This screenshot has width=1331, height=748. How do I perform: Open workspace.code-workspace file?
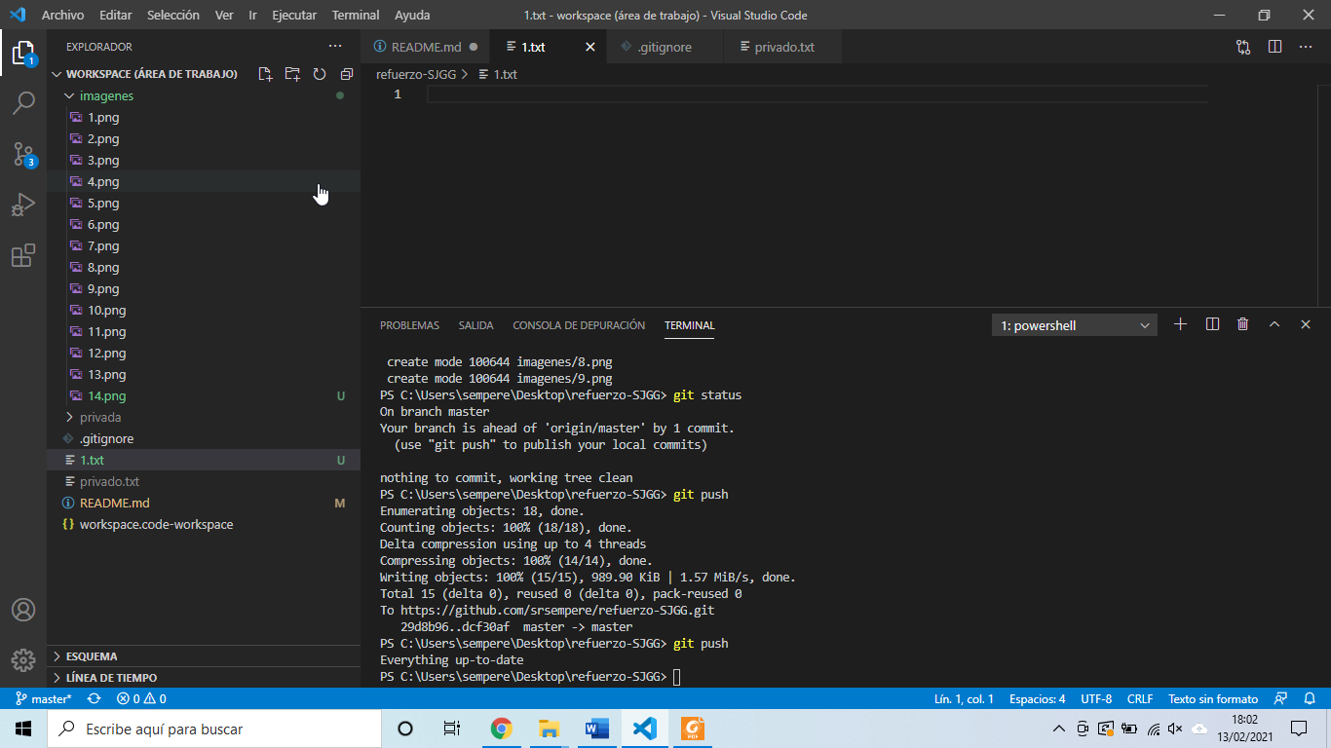tap(204, 524)
